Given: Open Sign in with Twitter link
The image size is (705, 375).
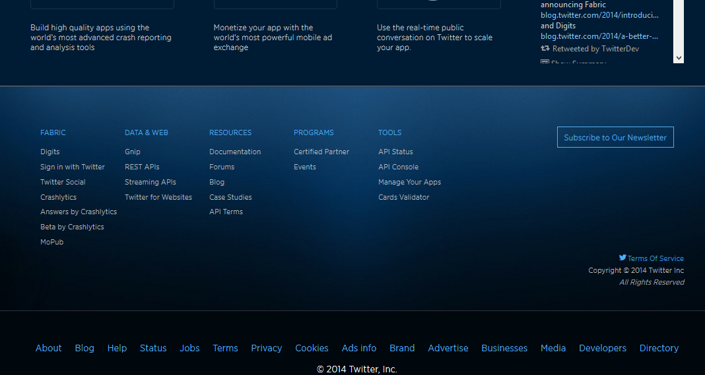Looking at the screenshot, I should pyautogui.click(x=73, y=167).
